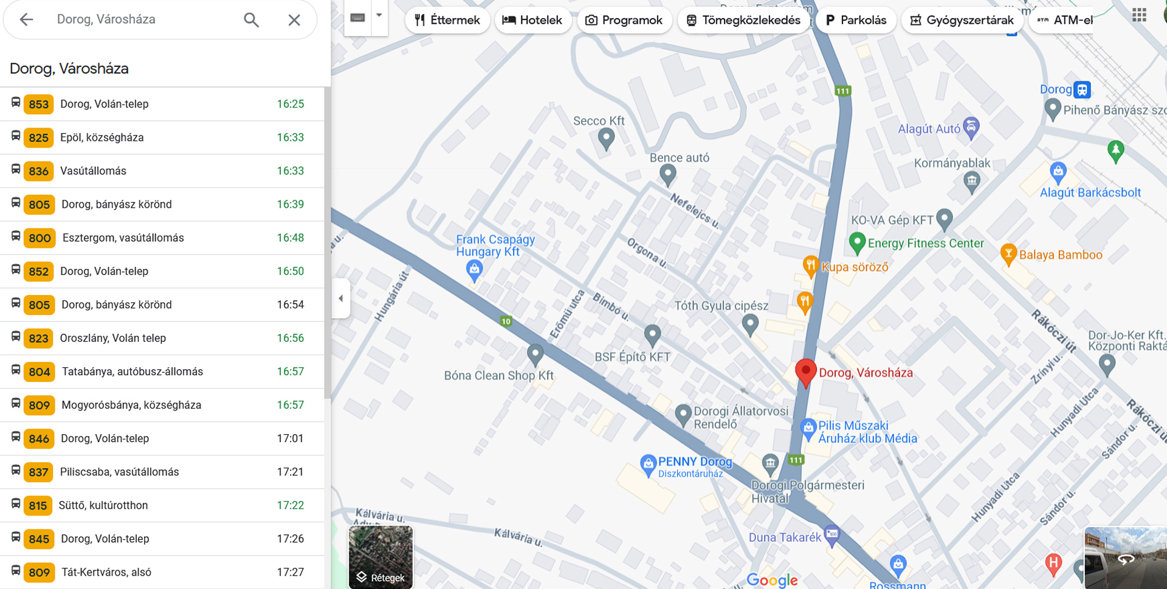Expand the input tools dropdown arrow
The width and height of the screenshot is (1167, 589).
[379, 16]
